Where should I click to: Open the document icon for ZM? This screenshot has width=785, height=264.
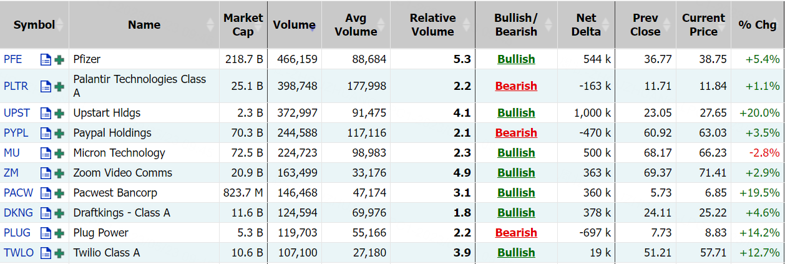pyautogui.click(x=46, y=174)
